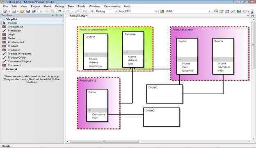Viewport: 256px width, 148px height.
Task: Click the Save icon in toolbar
Action: click(28, 11)
